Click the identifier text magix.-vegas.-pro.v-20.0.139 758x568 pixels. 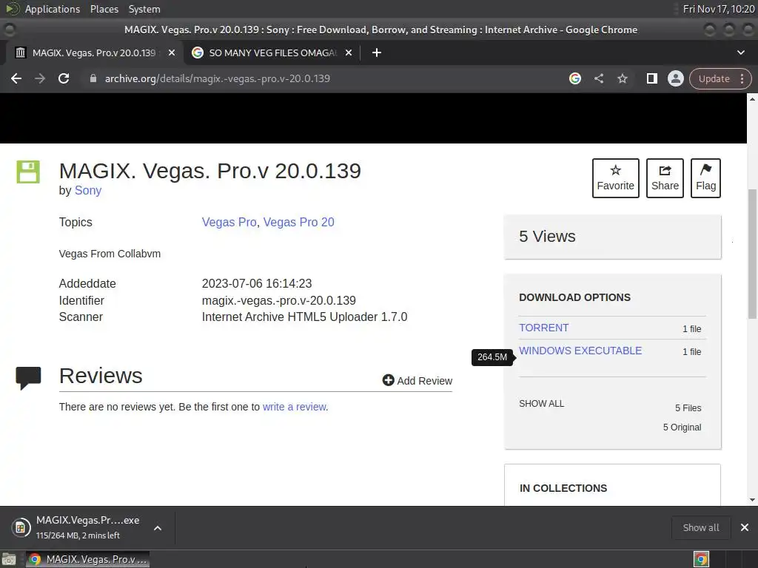(x=278, y=300)
